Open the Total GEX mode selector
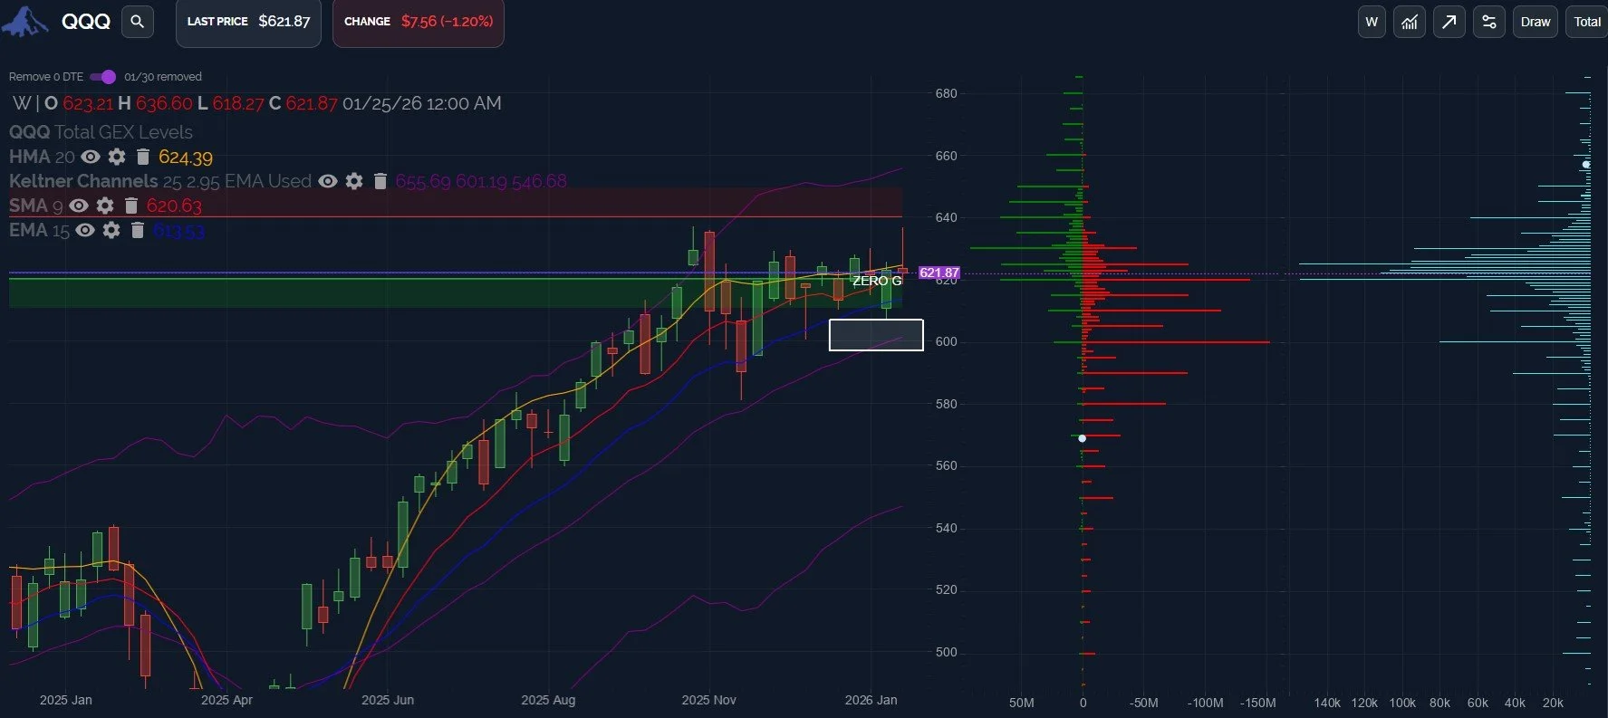Image resolution: width=1608 pixels, height=718 pixels. point(1586,22)
